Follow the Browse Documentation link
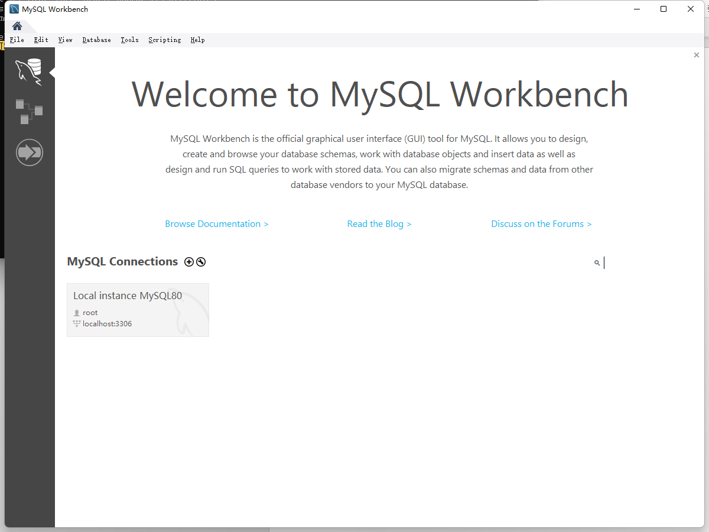This screenshot has height=532, width=709. point(217,224)
